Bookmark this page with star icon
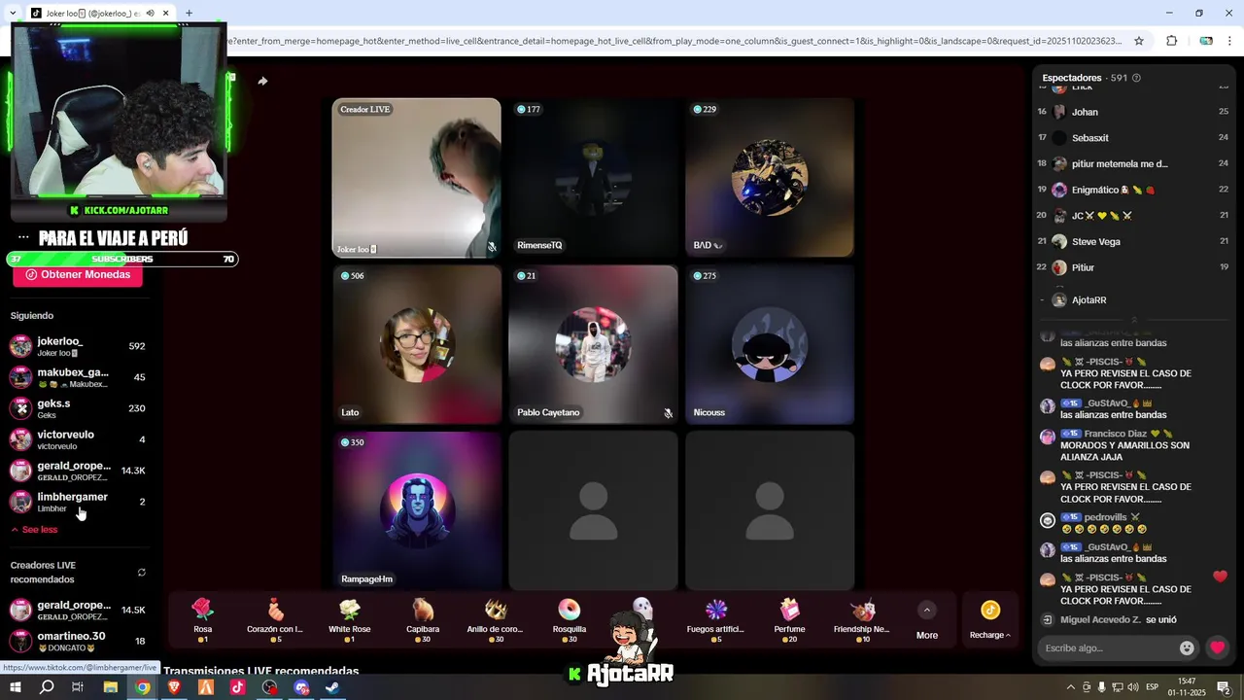Viewport: 1244px width, 700px height. tap(1139, 41)
